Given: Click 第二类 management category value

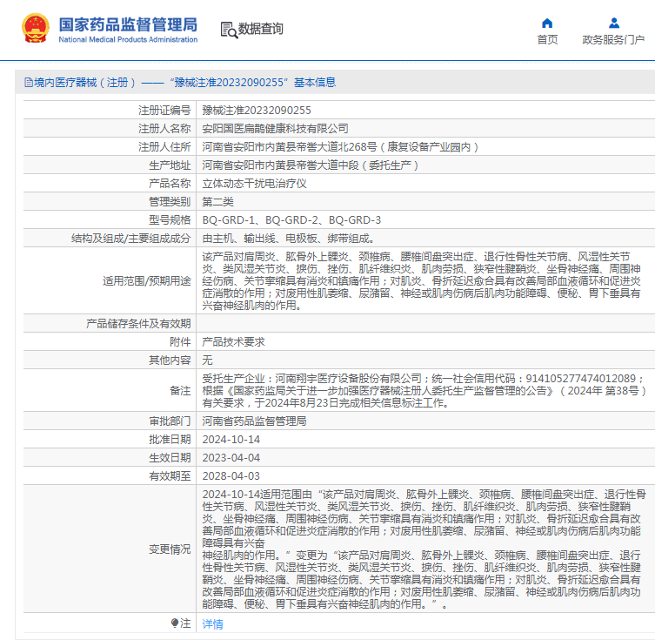Looking at the screenshot, I should 217,202.
